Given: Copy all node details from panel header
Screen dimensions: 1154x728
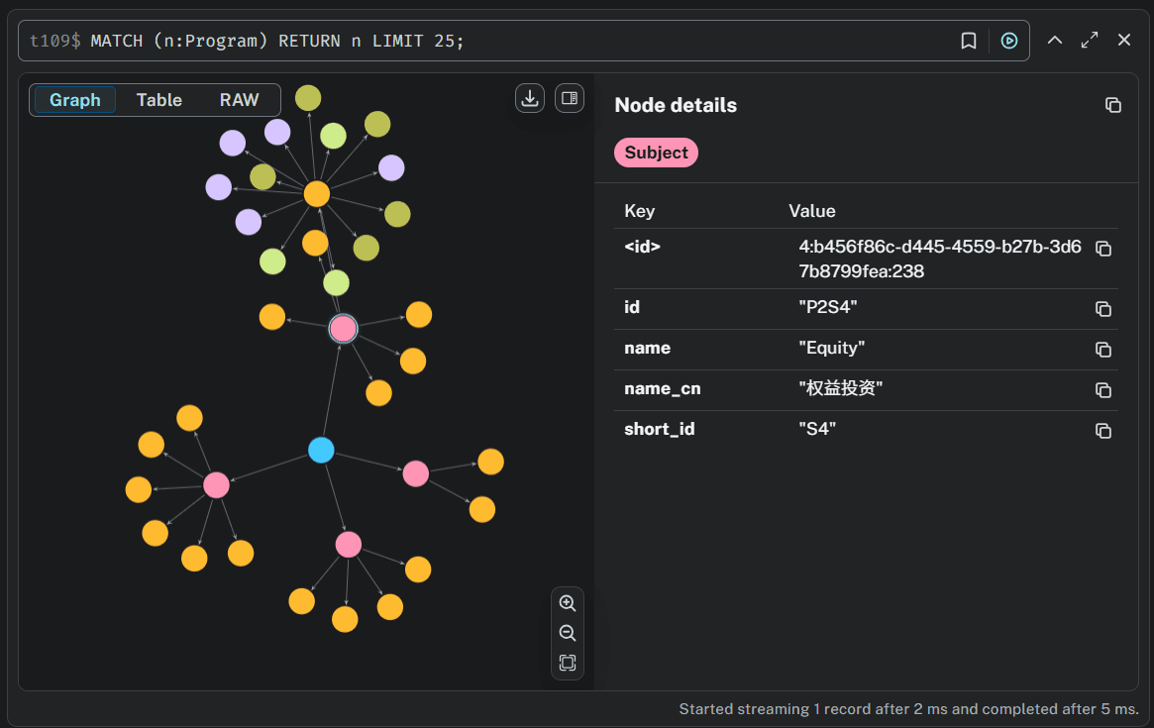Looking at the screenshot, I should 1112,104.
